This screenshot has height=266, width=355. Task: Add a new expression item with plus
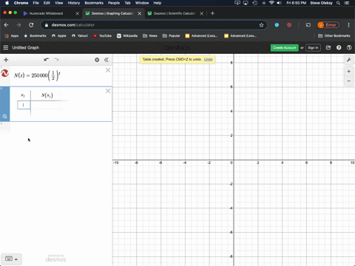pyautogui.click(x=6, y=60)
